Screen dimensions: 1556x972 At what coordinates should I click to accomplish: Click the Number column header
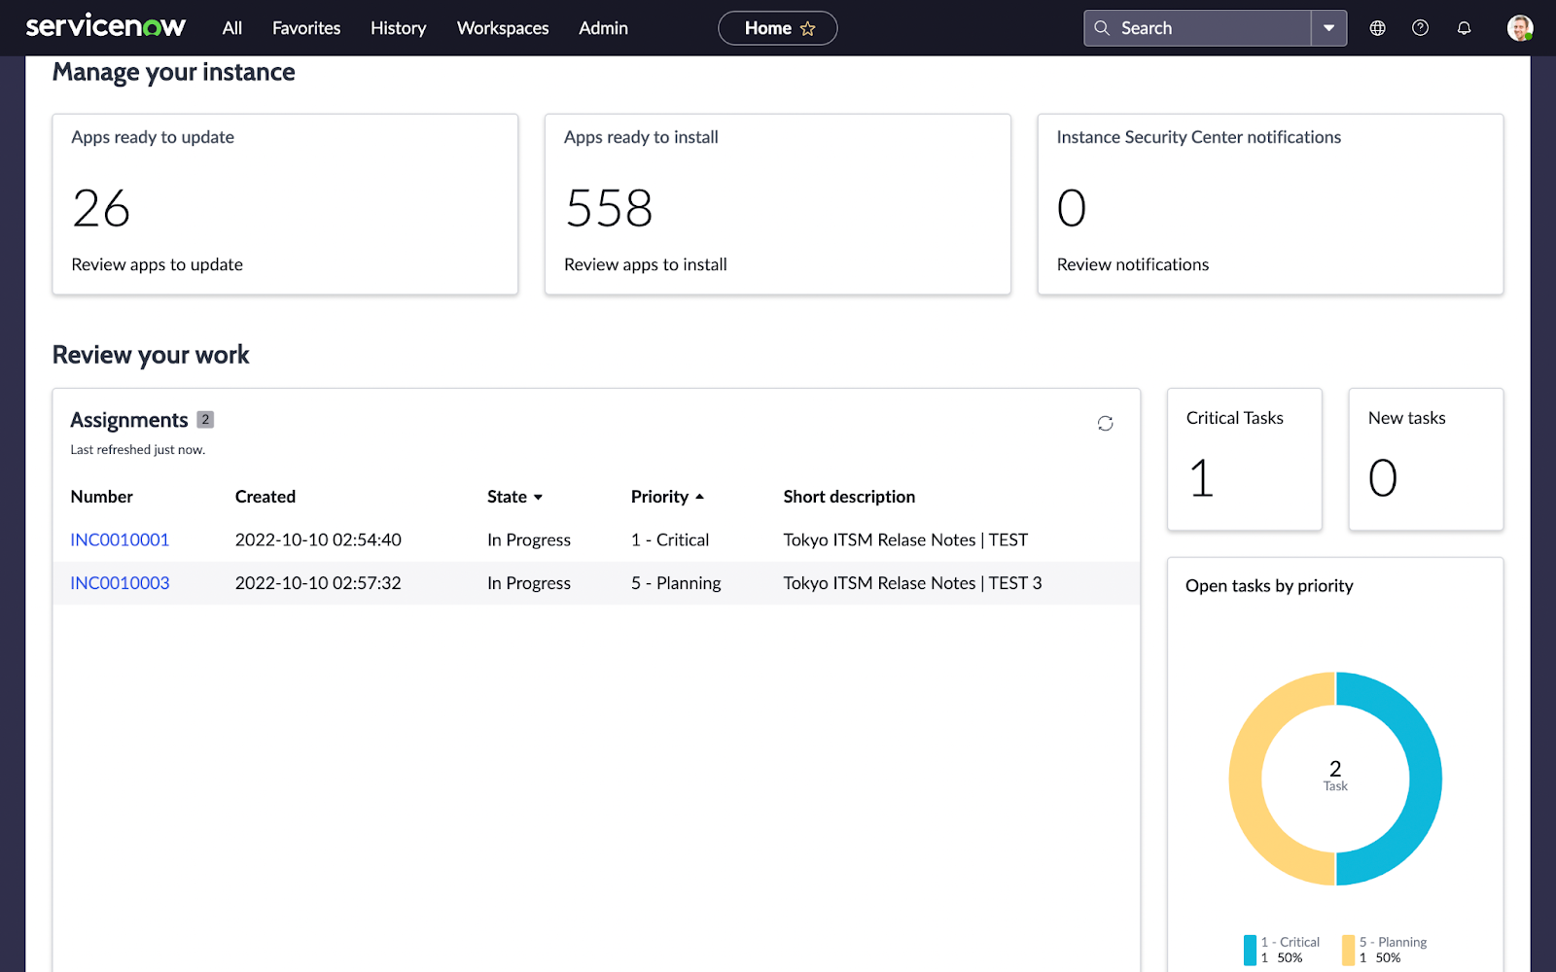[x=101, y=497]
